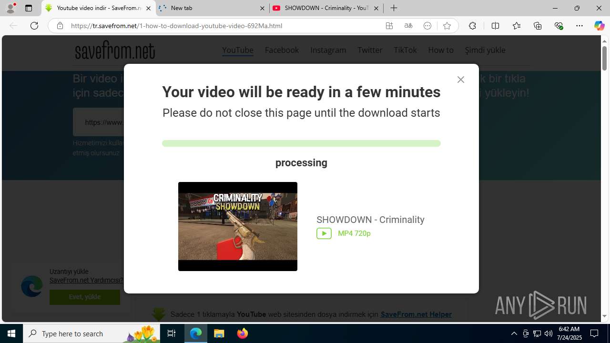Open Browser essentials heart icon
Viewport: 610px width, 343px height.
559,26
